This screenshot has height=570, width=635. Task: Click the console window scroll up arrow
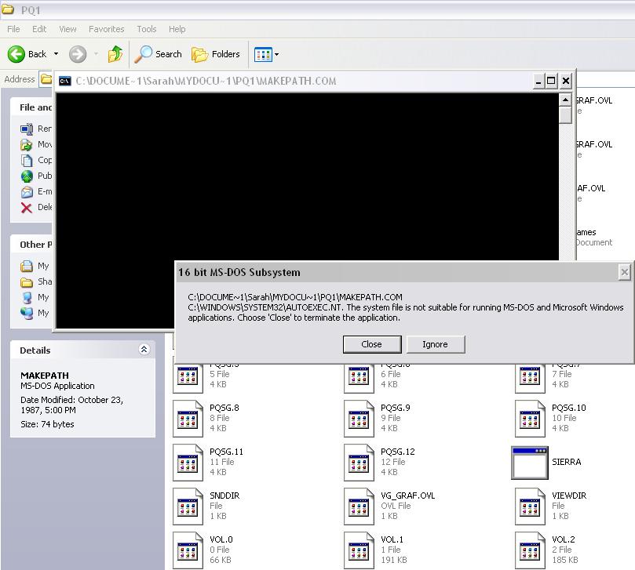point(565,100)
